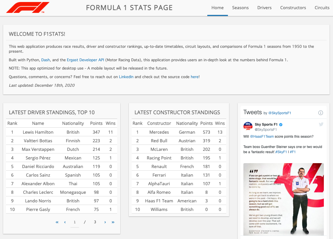
Task: Open the Home tab
Action: 218,8
